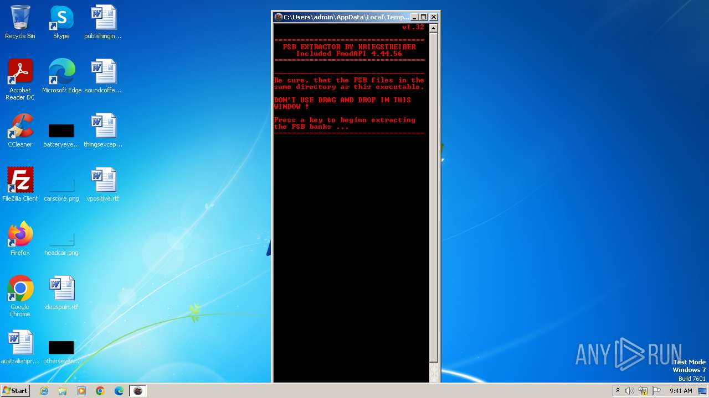Image resolution: width=709 pixels, height=398 pixels.
Task: Click 'Be sure, that the FSB files' line
Action: click(349, 80)
